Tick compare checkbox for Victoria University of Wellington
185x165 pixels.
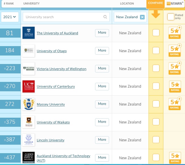coord(156,68)
